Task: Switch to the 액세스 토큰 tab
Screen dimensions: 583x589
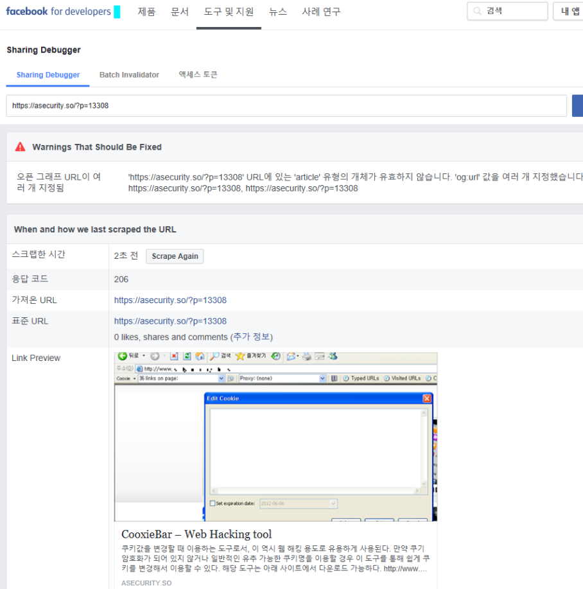Action: (x=198, y=75)
